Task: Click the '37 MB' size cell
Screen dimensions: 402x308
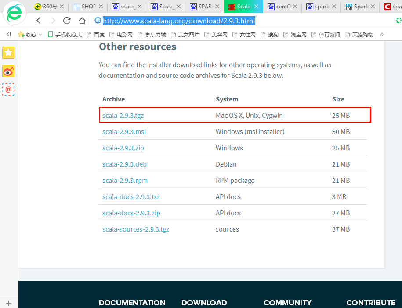Action: [341, 229]
